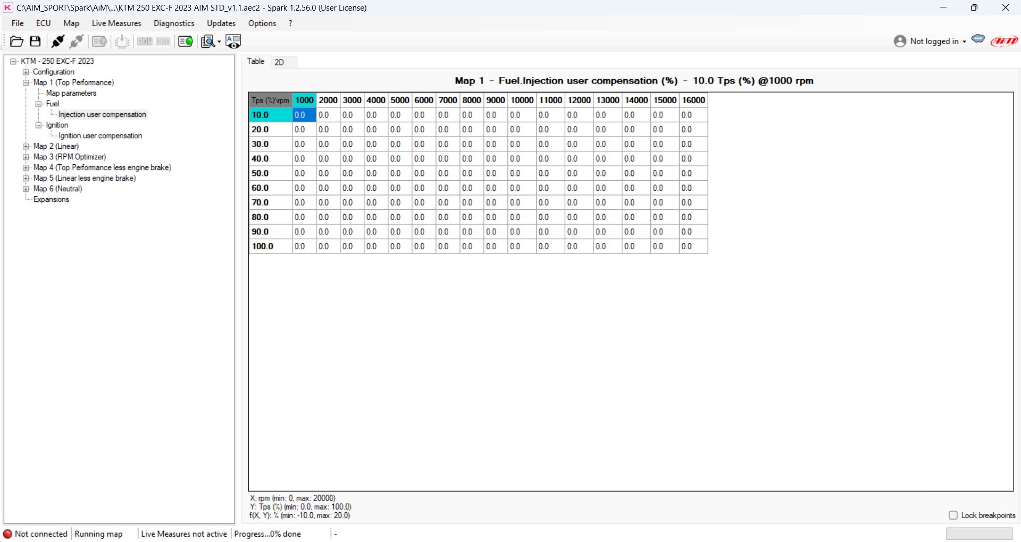Open the Live Measures menu
This screenshot has height=542, width=1021.
click(x=116, y=23)
